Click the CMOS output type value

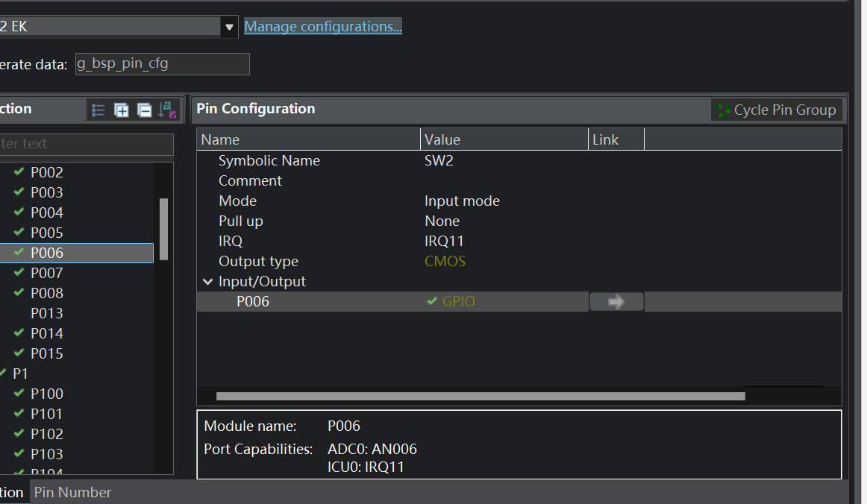tap(445, 262)
